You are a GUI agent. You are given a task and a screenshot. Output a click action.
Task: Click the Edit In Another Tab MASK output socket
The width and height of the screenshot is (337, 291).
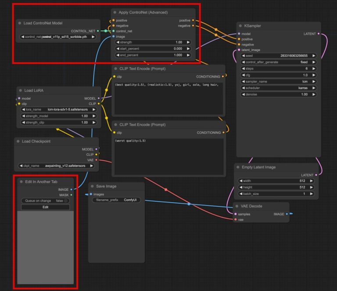coord(72,195)
